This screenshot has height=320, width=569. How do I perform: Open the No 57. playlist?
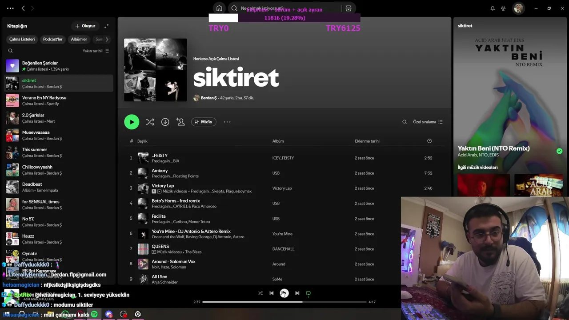click(x=59, y=222)
